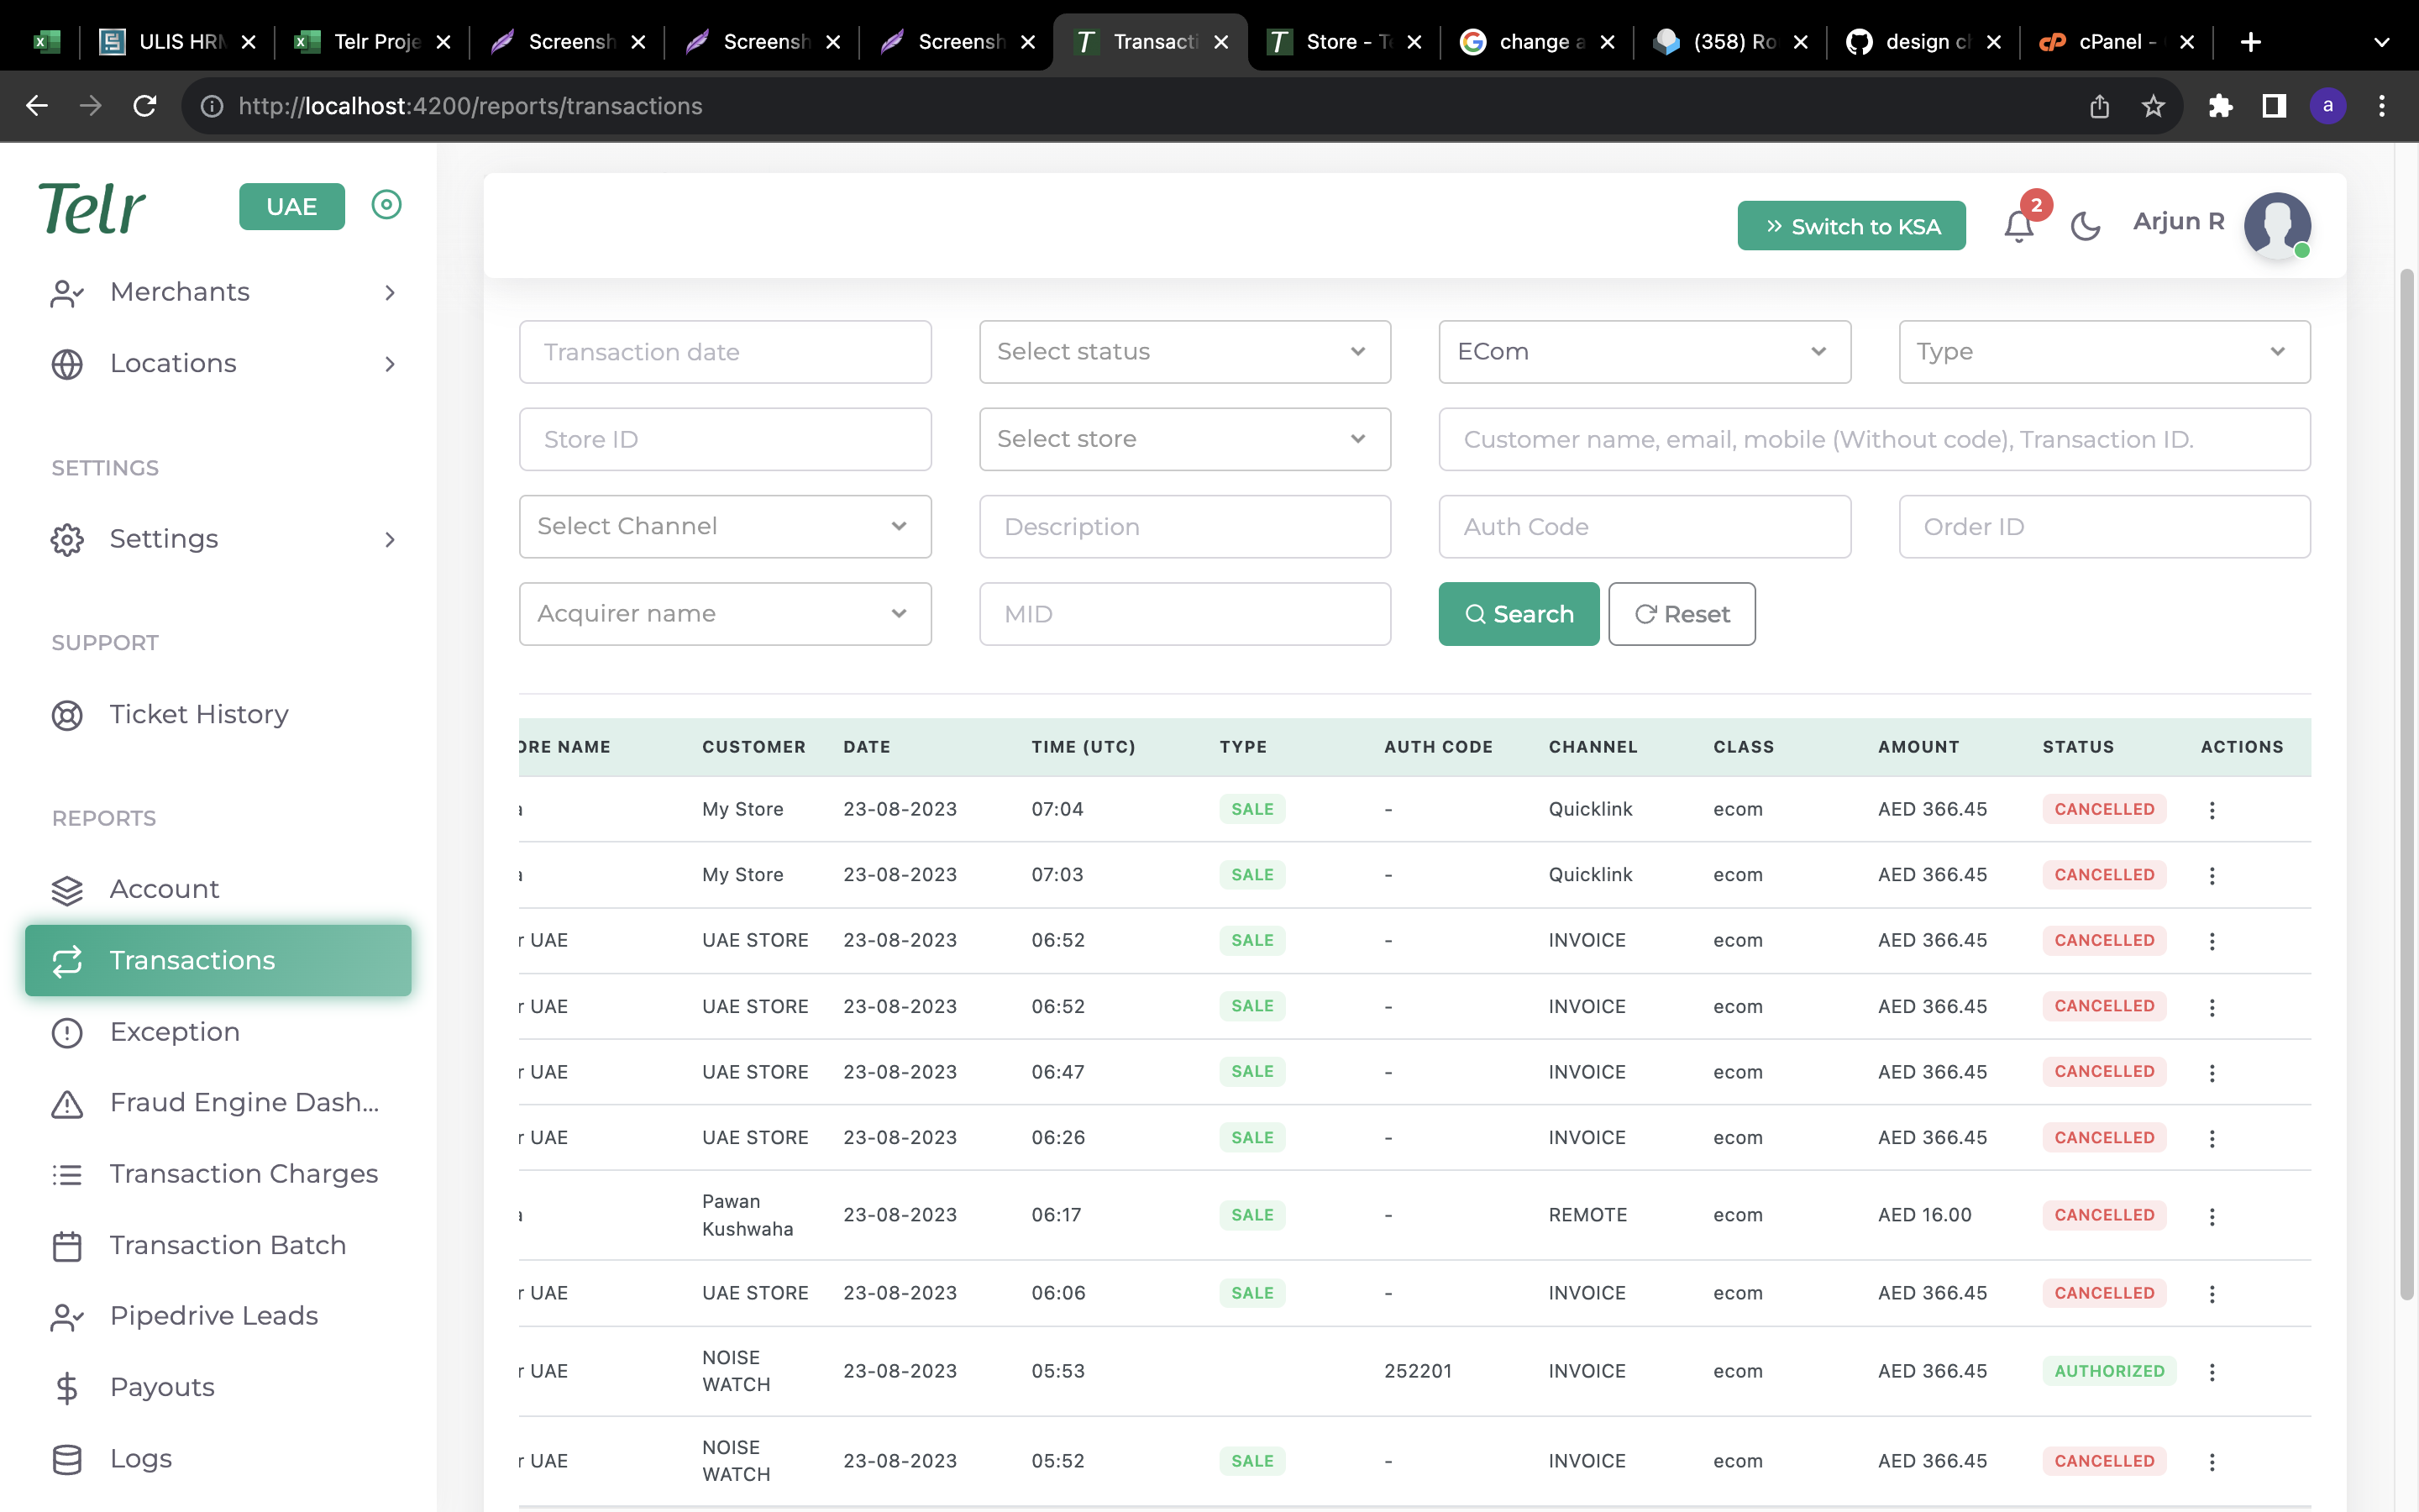Click Switch to KSA button

[1851, 226]
